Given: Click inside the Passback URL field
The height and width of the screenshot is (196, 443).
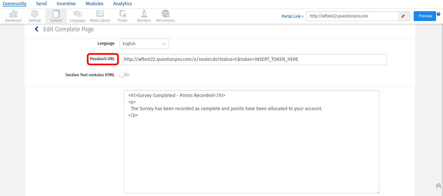Looking at the screenshot, I should coord(253,60).
